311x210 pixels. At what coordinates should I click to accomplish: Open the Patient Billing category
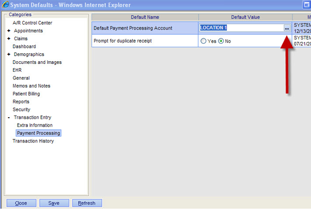tap(26, 94)
